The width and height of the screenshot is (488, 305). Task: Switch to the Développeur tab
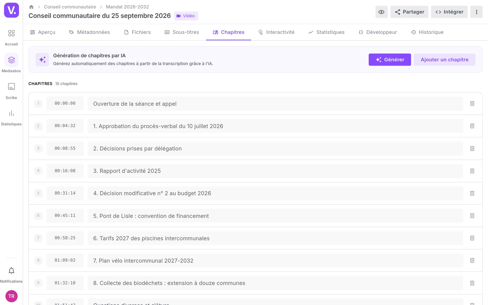pyautogui.click(x=378, y=32)
